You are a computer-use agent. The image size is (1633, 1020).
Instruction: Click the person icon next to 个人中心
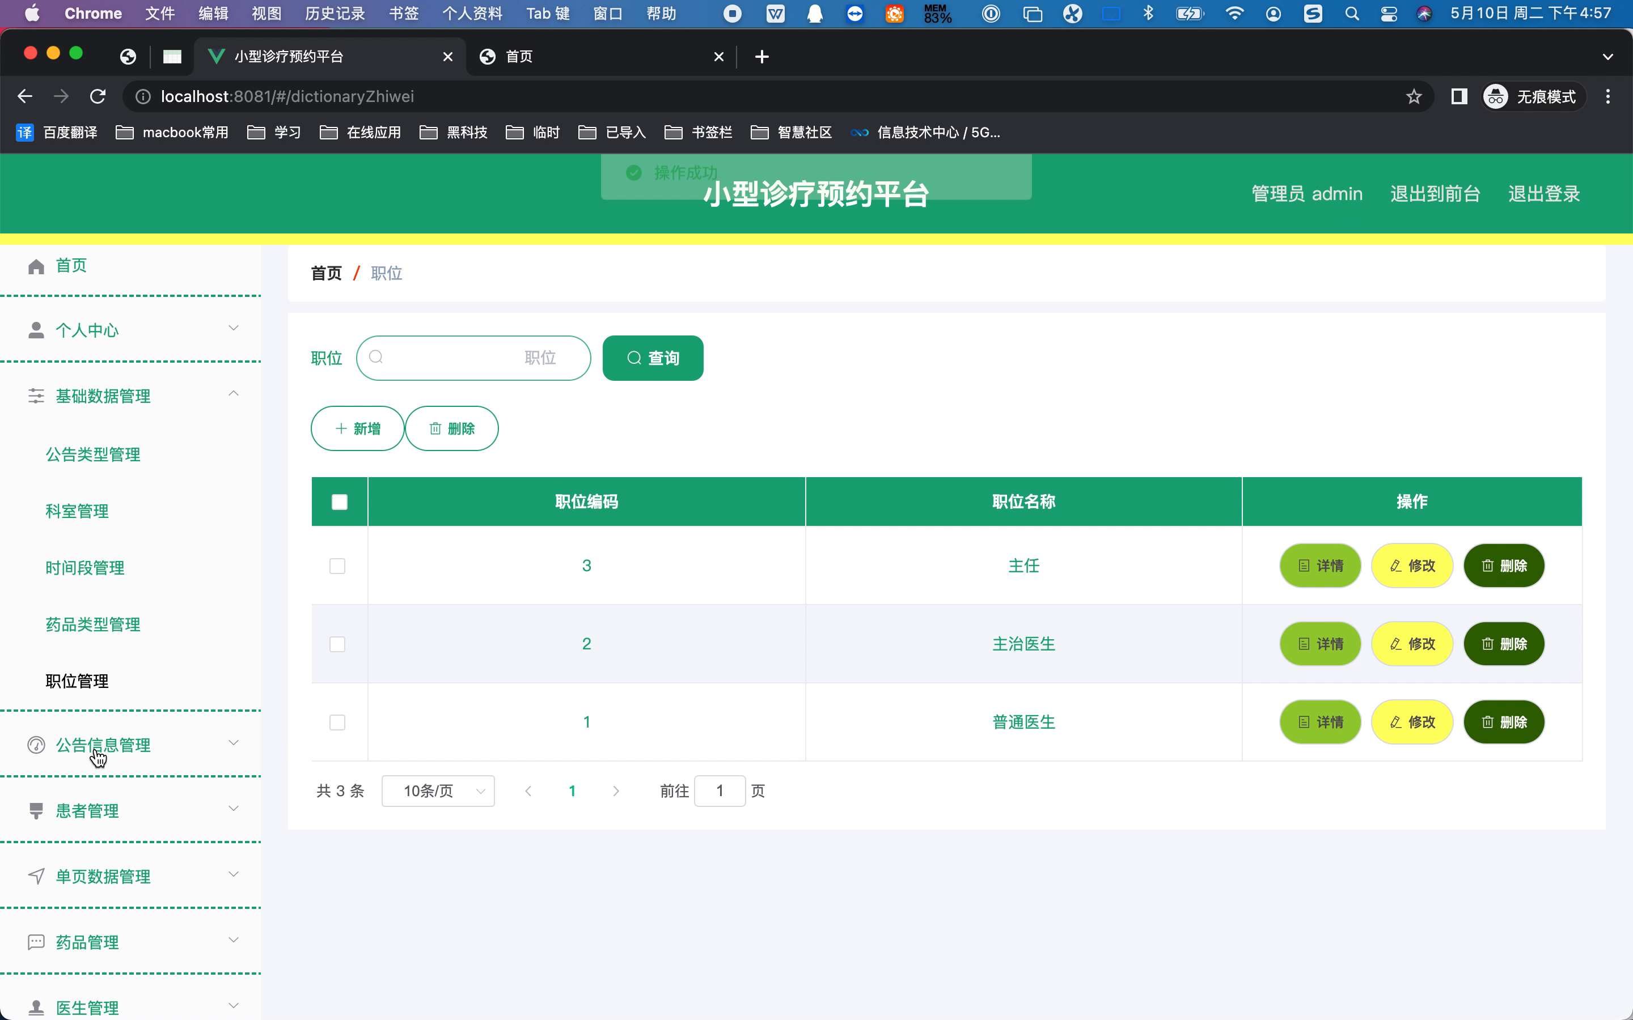(x=36, y=330)
